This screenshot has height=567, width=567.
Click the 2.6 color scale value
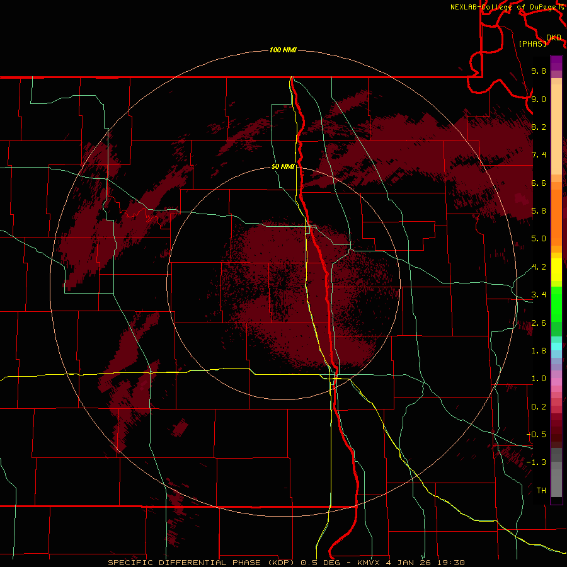click(x=539, y=323)
